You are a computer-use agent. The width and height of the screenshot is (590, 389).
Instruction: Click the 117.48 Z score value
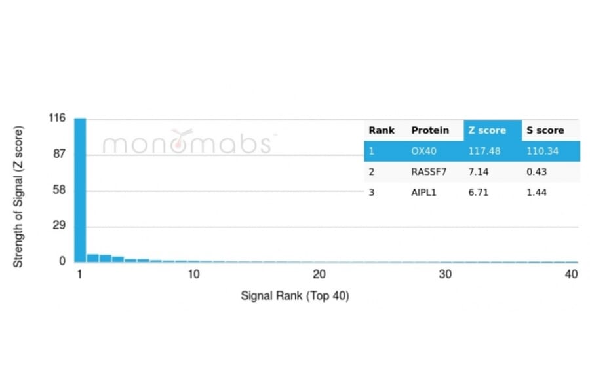(484, 151)
